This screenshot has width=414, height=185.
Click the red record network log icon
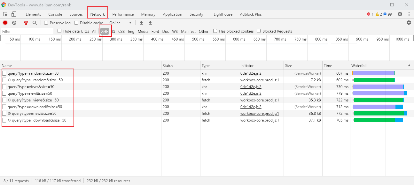[x=5, y=23]
